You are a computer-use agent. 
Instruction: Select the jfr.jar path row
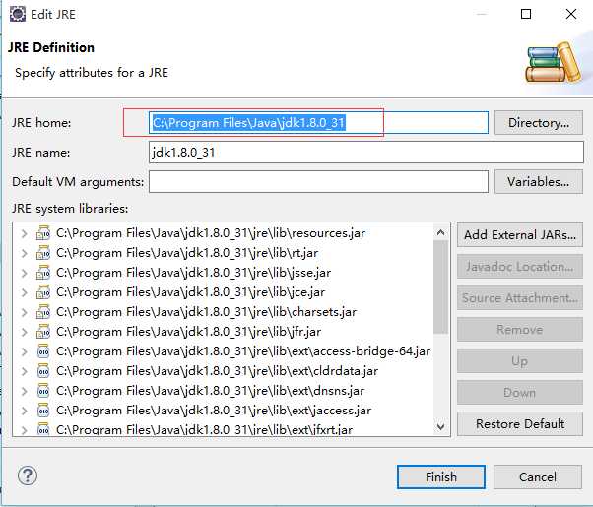coord(188,332)
